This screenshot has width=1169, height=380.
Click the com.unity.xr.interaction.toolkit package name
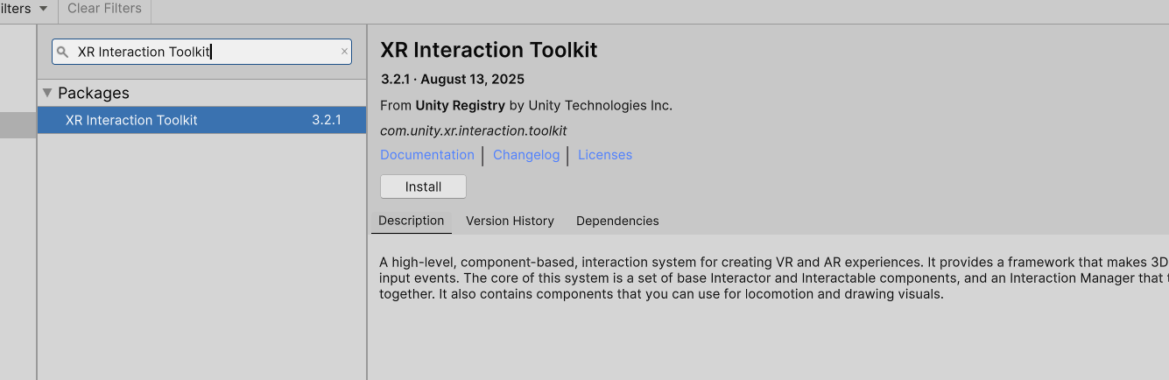point(474,130)
